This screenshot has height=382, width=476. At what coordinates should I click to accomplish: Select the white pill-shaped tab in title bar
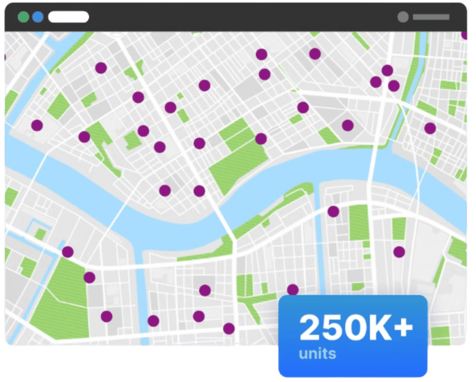[69, 17]
